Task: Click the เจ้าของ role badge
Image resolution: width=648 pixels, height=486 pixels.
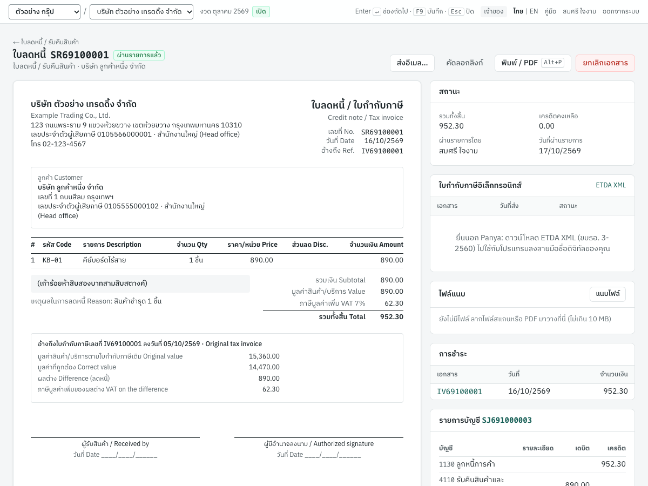Action: click(x=494, y=11)
